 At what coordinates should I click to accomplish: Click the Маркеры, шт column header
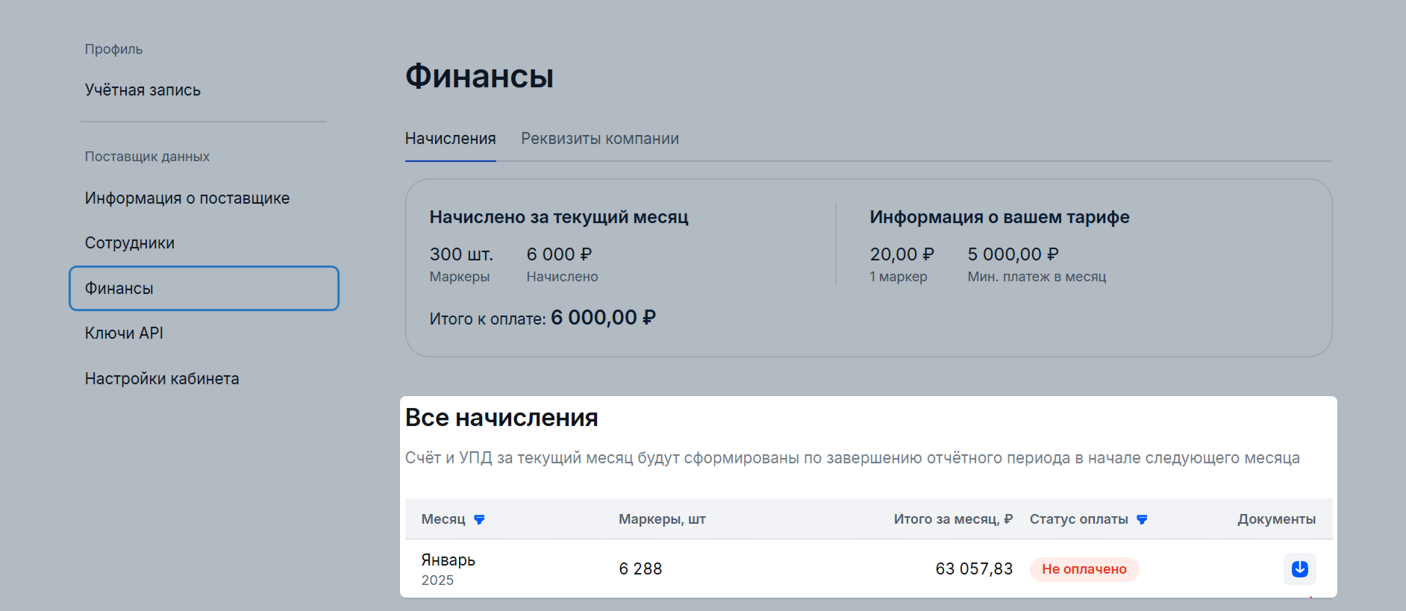[661, 519]
